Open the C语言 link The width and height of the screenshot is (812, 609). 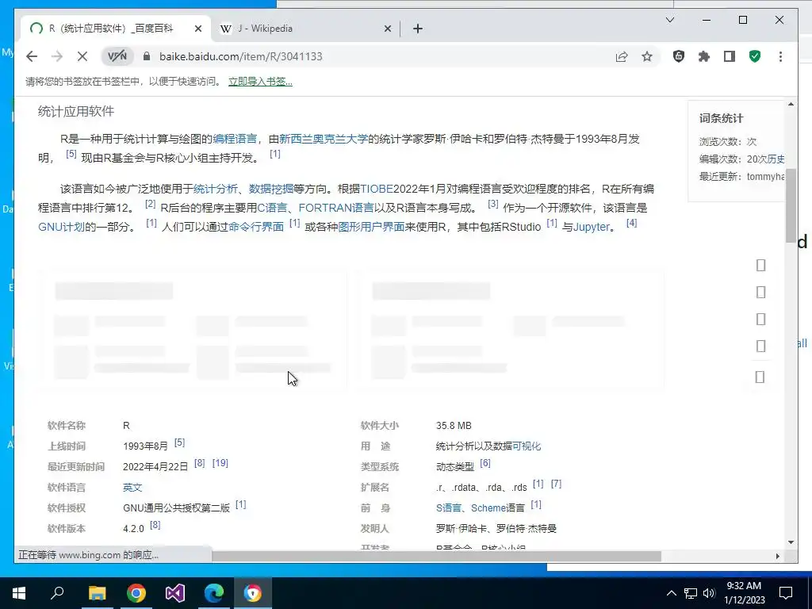pos(273,208)
